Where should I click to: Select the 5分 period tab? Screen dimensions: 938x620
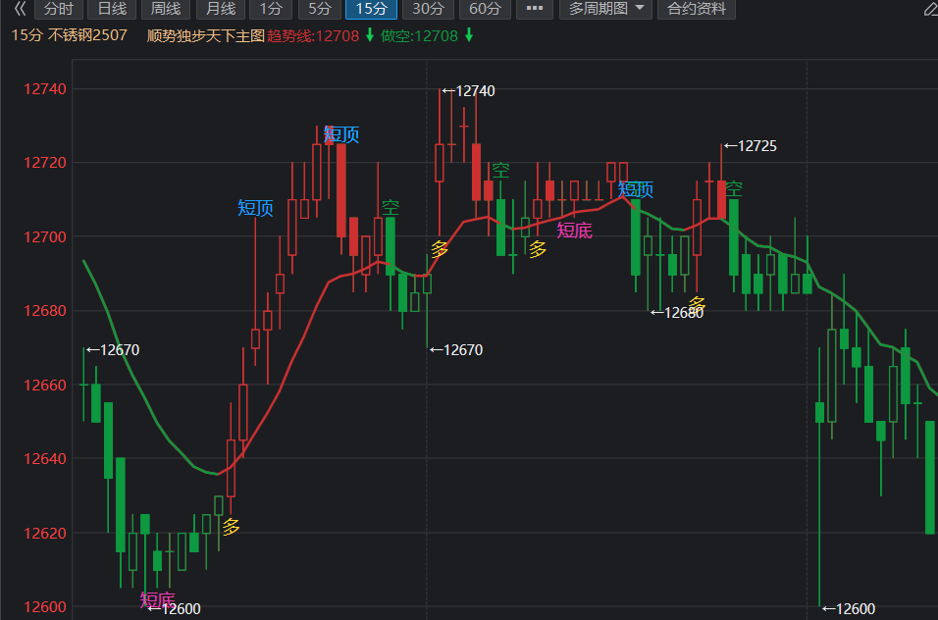click(x=320, y=9)
